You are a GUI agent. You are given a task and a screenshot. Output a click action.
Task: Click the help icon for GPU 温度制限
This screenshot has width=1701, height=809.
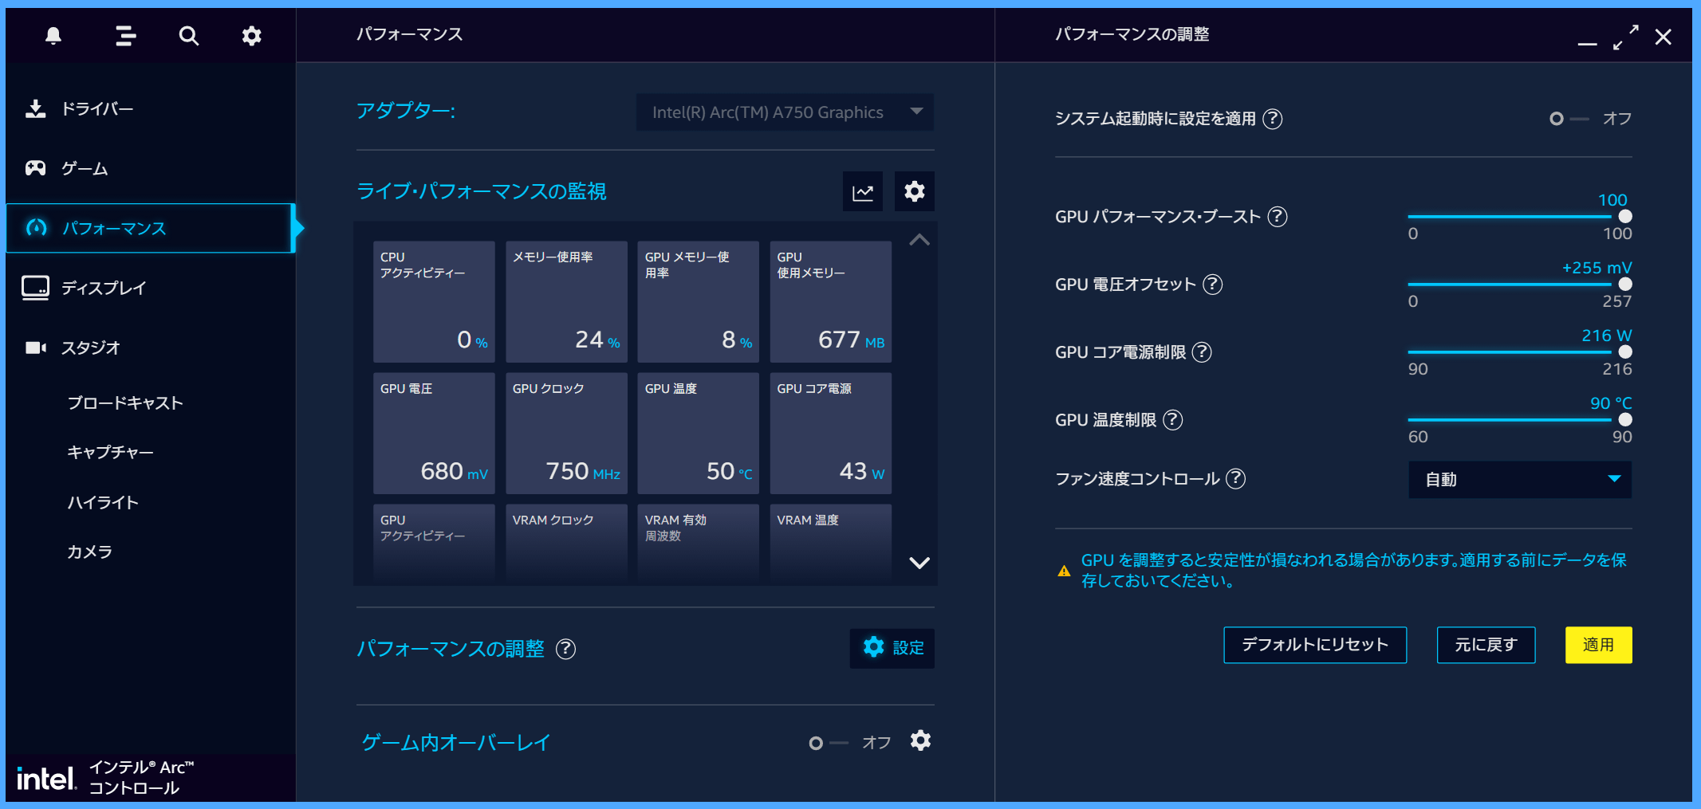click(x=1172, y=420)
